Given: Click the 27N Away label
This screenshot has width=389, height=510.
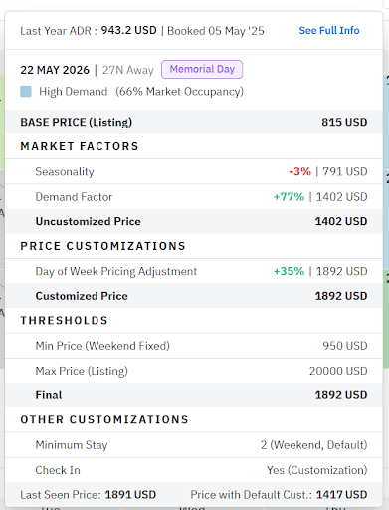Looking at the screenshot, I should 128,70.
